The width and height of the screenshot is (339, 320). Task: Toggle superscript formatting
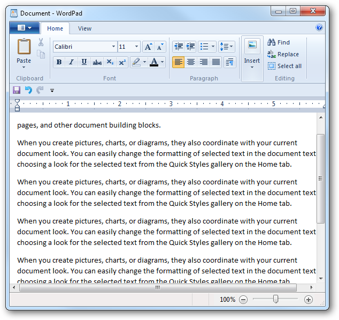click(122, 62)
